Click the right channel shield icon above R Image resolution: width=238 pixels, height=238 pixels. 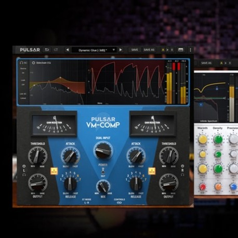pyautogui.click(x=182, y=166)
